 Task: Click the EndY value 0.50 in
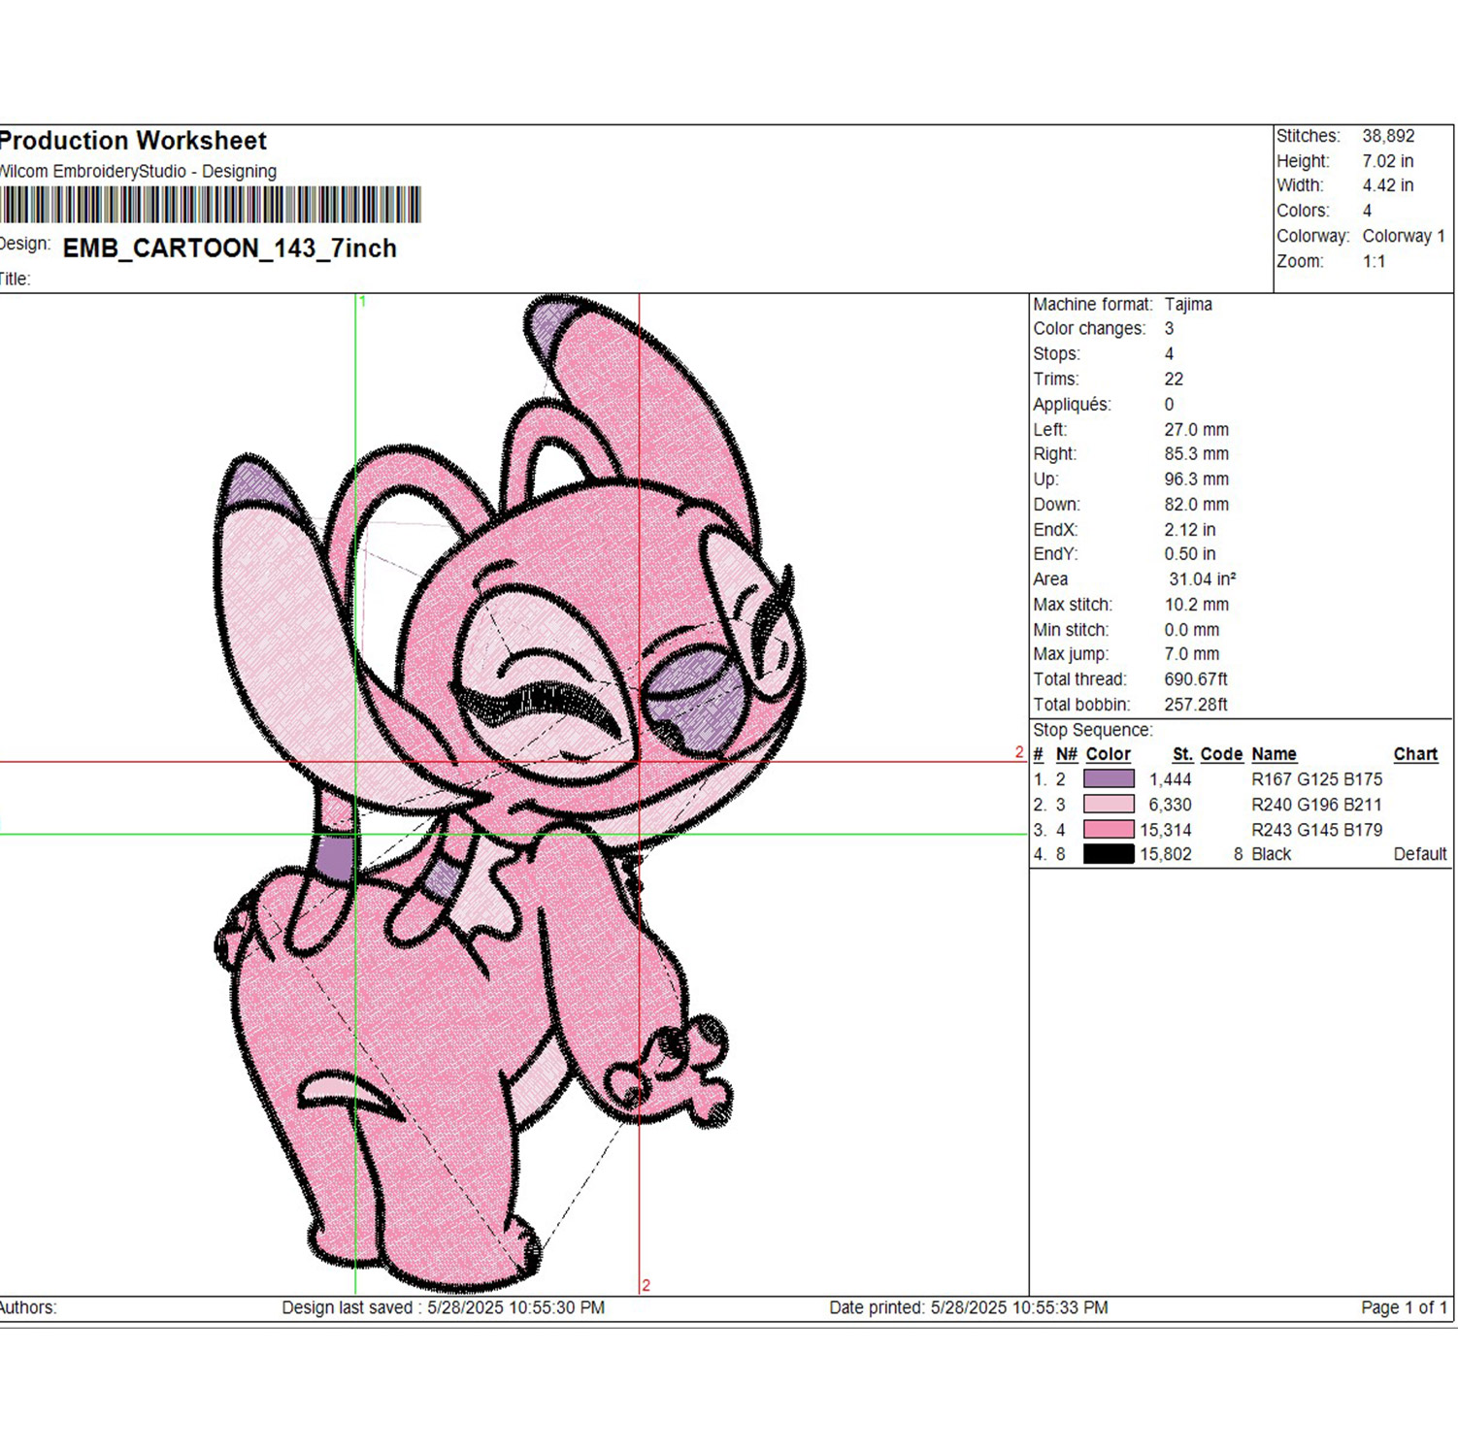point(1190,553)
